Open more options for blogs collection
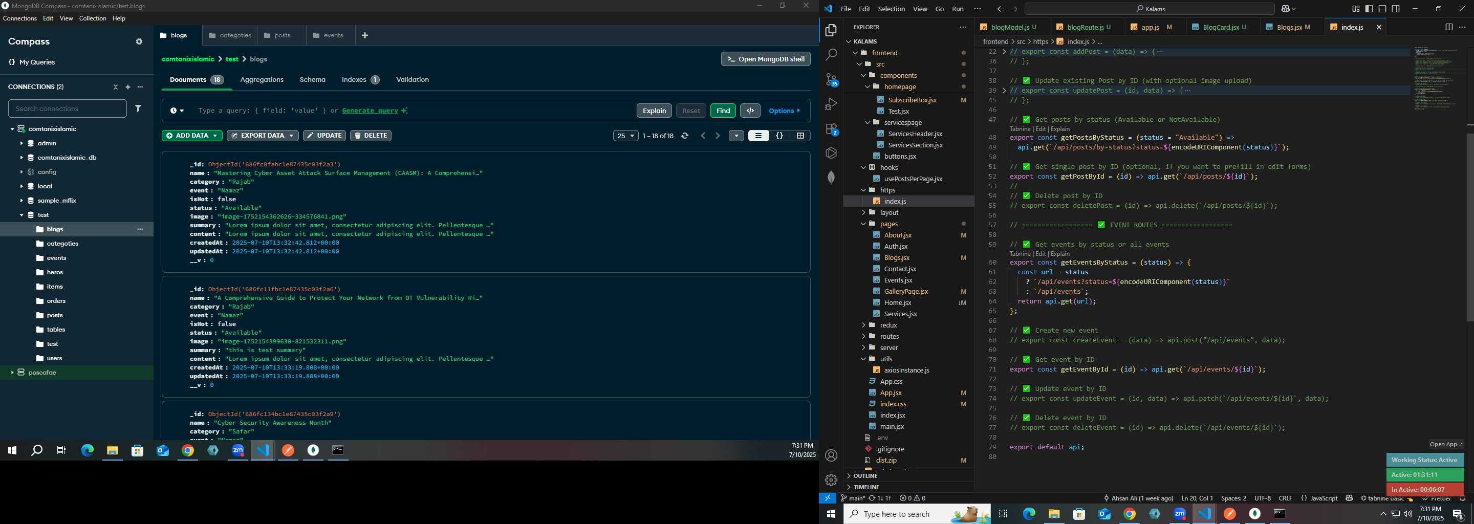1474x524 pixels. 140,229
